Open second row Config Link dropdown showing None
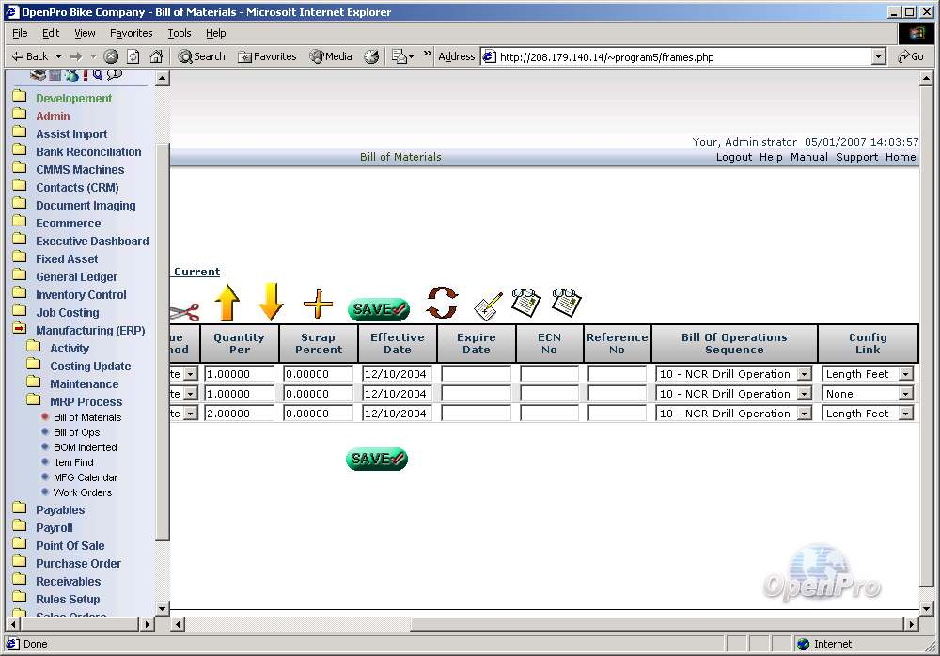This screenshot has height=656, width=940. (905, 394)
